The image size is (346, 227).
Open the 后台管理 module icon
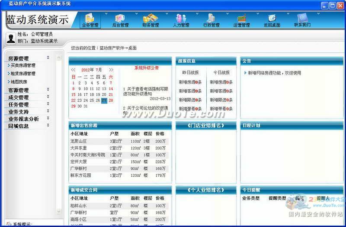(x=120, y=19)
